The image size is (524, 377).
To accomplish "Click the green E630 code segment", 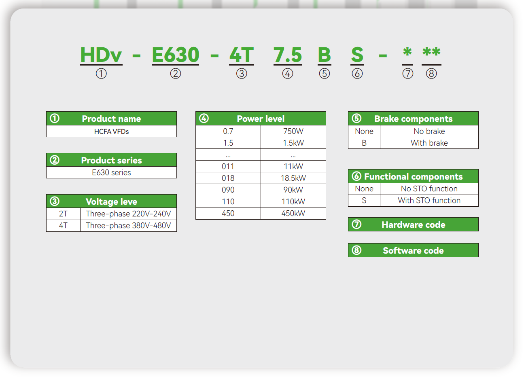I will (175, 55).
